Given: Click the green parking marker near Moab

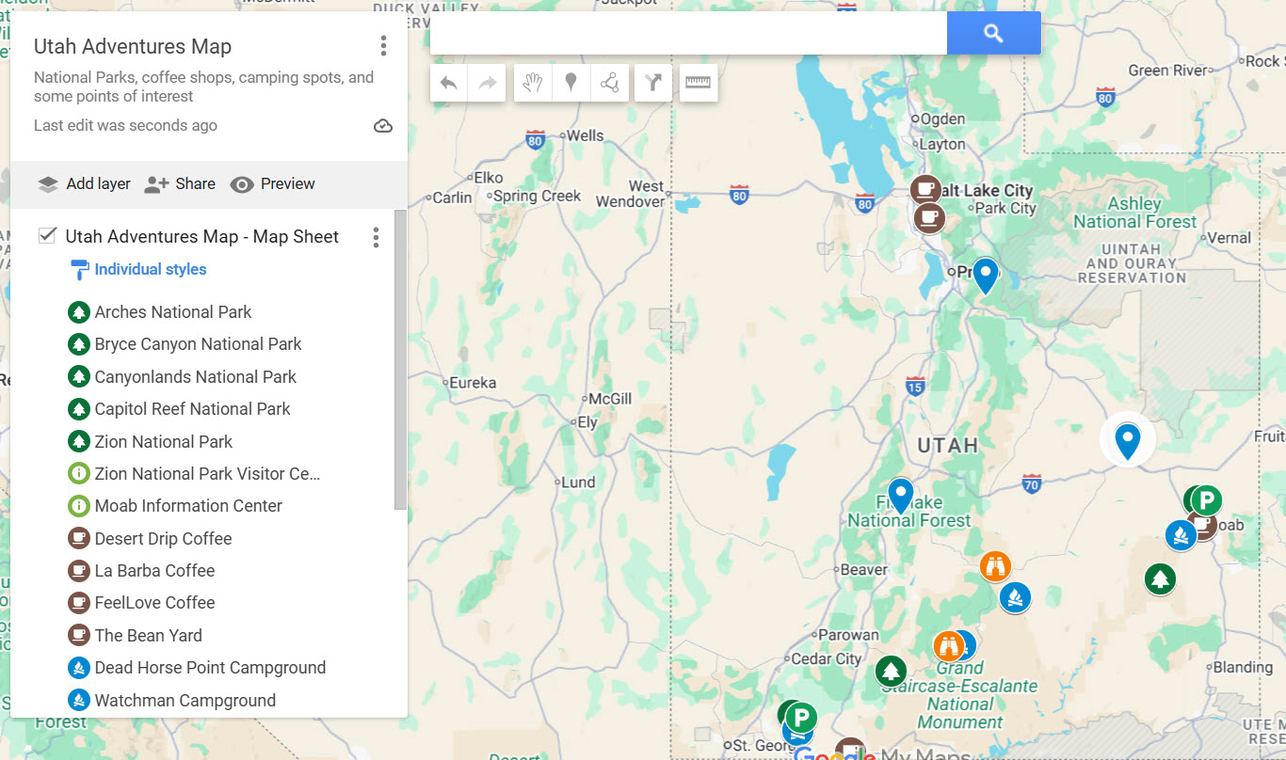Looking at the screenshot, I should pos(1207,500).
